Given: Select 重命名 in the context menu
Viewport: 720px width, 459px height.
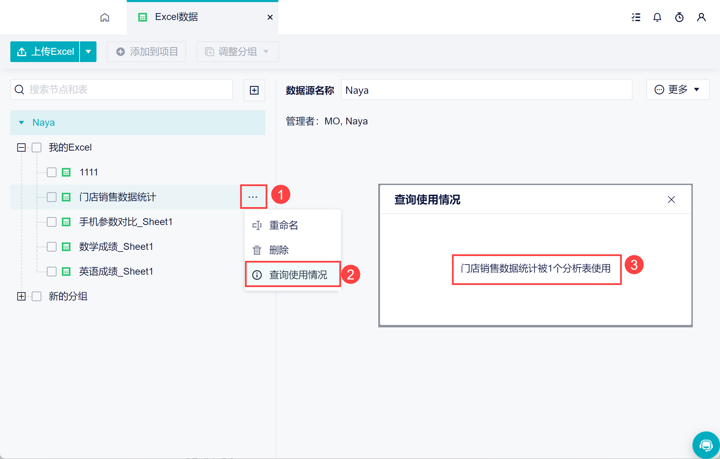Looking at the screenshot, I should click(283, 225).
